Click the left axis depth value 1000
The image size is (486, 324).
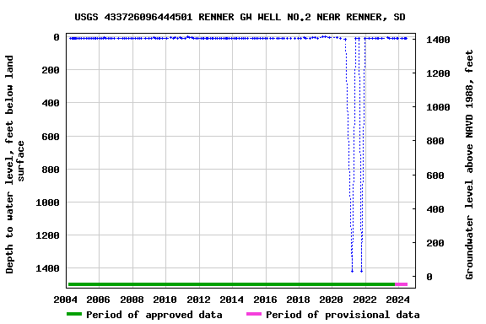pyautogui.click(x=47, y=202)
